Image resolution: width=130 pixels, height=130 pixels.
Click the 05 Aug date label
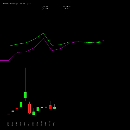(x=45, y=124)
